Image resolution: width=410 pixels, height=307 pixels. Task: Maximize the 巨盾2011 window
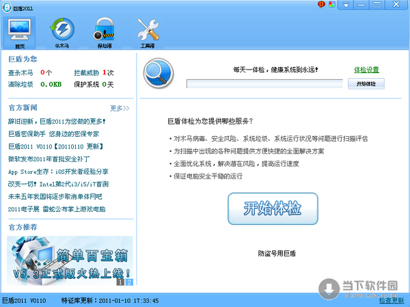(377, 5)
